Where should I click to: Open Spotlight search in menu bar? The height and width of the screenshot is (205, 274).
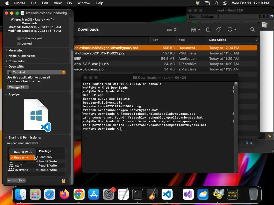216,3
